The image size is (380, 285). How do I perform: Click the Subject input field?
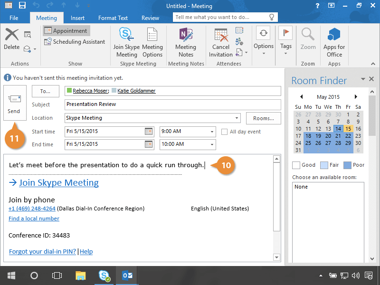[172, 104]
